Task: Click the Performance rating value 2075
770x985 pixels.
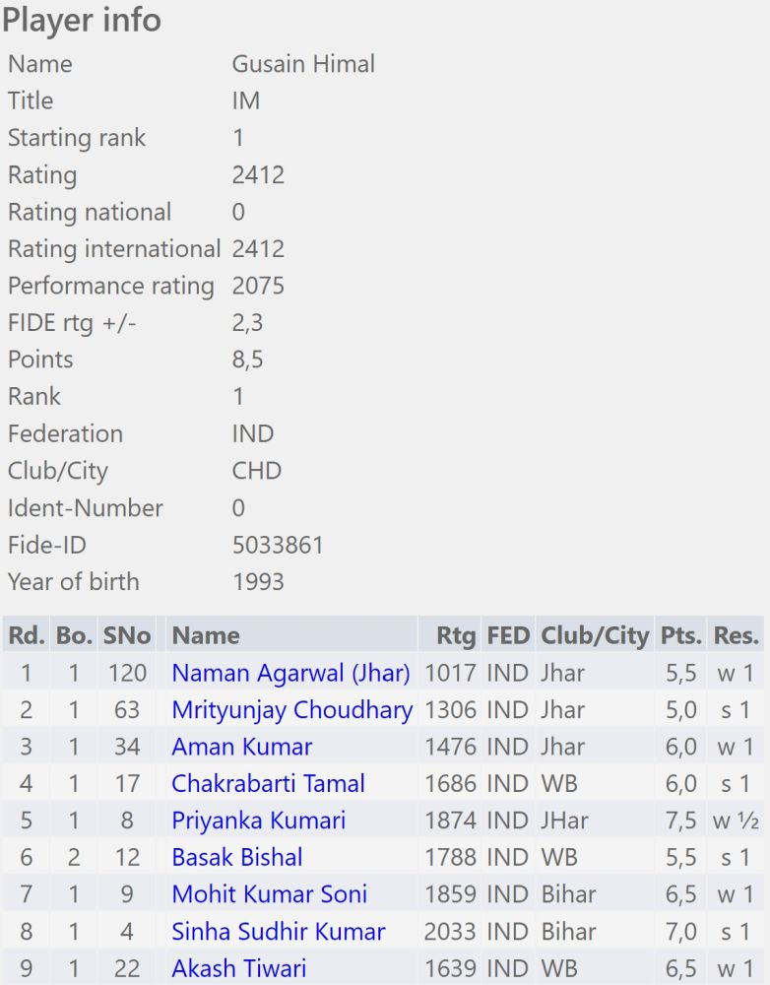Action: (x=258, y=286)
